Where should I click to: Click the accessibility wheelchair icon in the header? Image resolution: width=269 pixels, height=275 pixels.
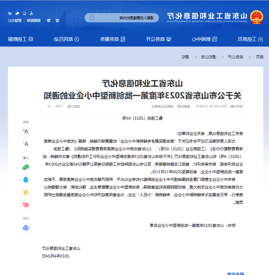(31, 13)
